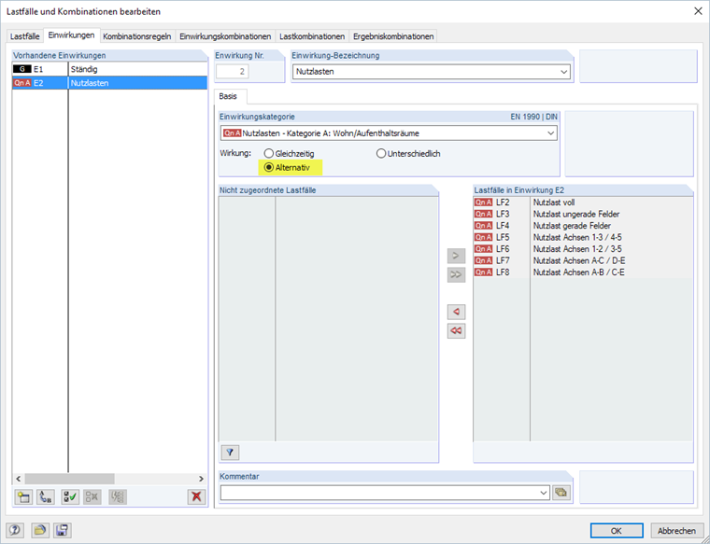Remove all load cases with double red arrow
Screen dimensions: 710x544
(x=456, y=331)
